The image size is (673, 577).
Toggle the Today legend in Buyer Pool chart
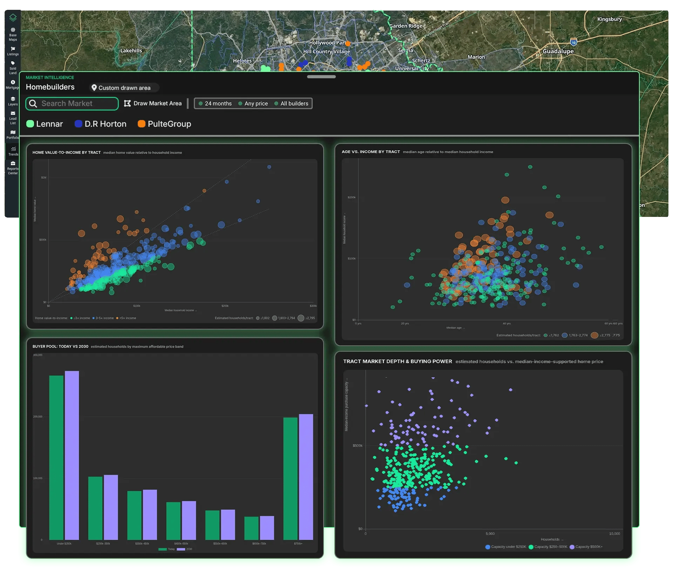click(166, 549)
